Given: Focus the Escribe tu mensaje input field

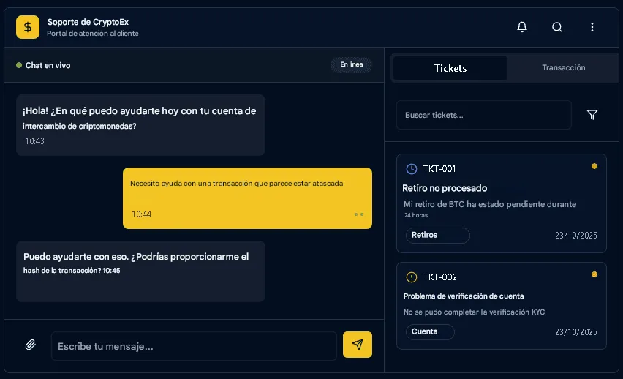Looking at the screenshot, I should tap(194, 346).
